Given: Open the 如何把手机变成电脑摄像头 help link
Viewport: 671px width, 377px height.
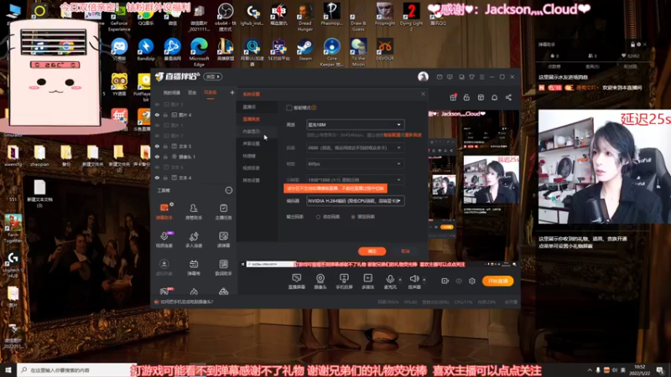Looking at the screenshot, I should point(186,302).
